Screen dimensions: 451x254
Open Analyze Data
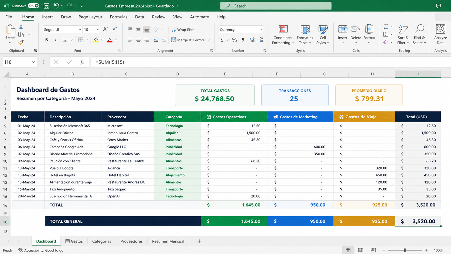coord(440,35)
